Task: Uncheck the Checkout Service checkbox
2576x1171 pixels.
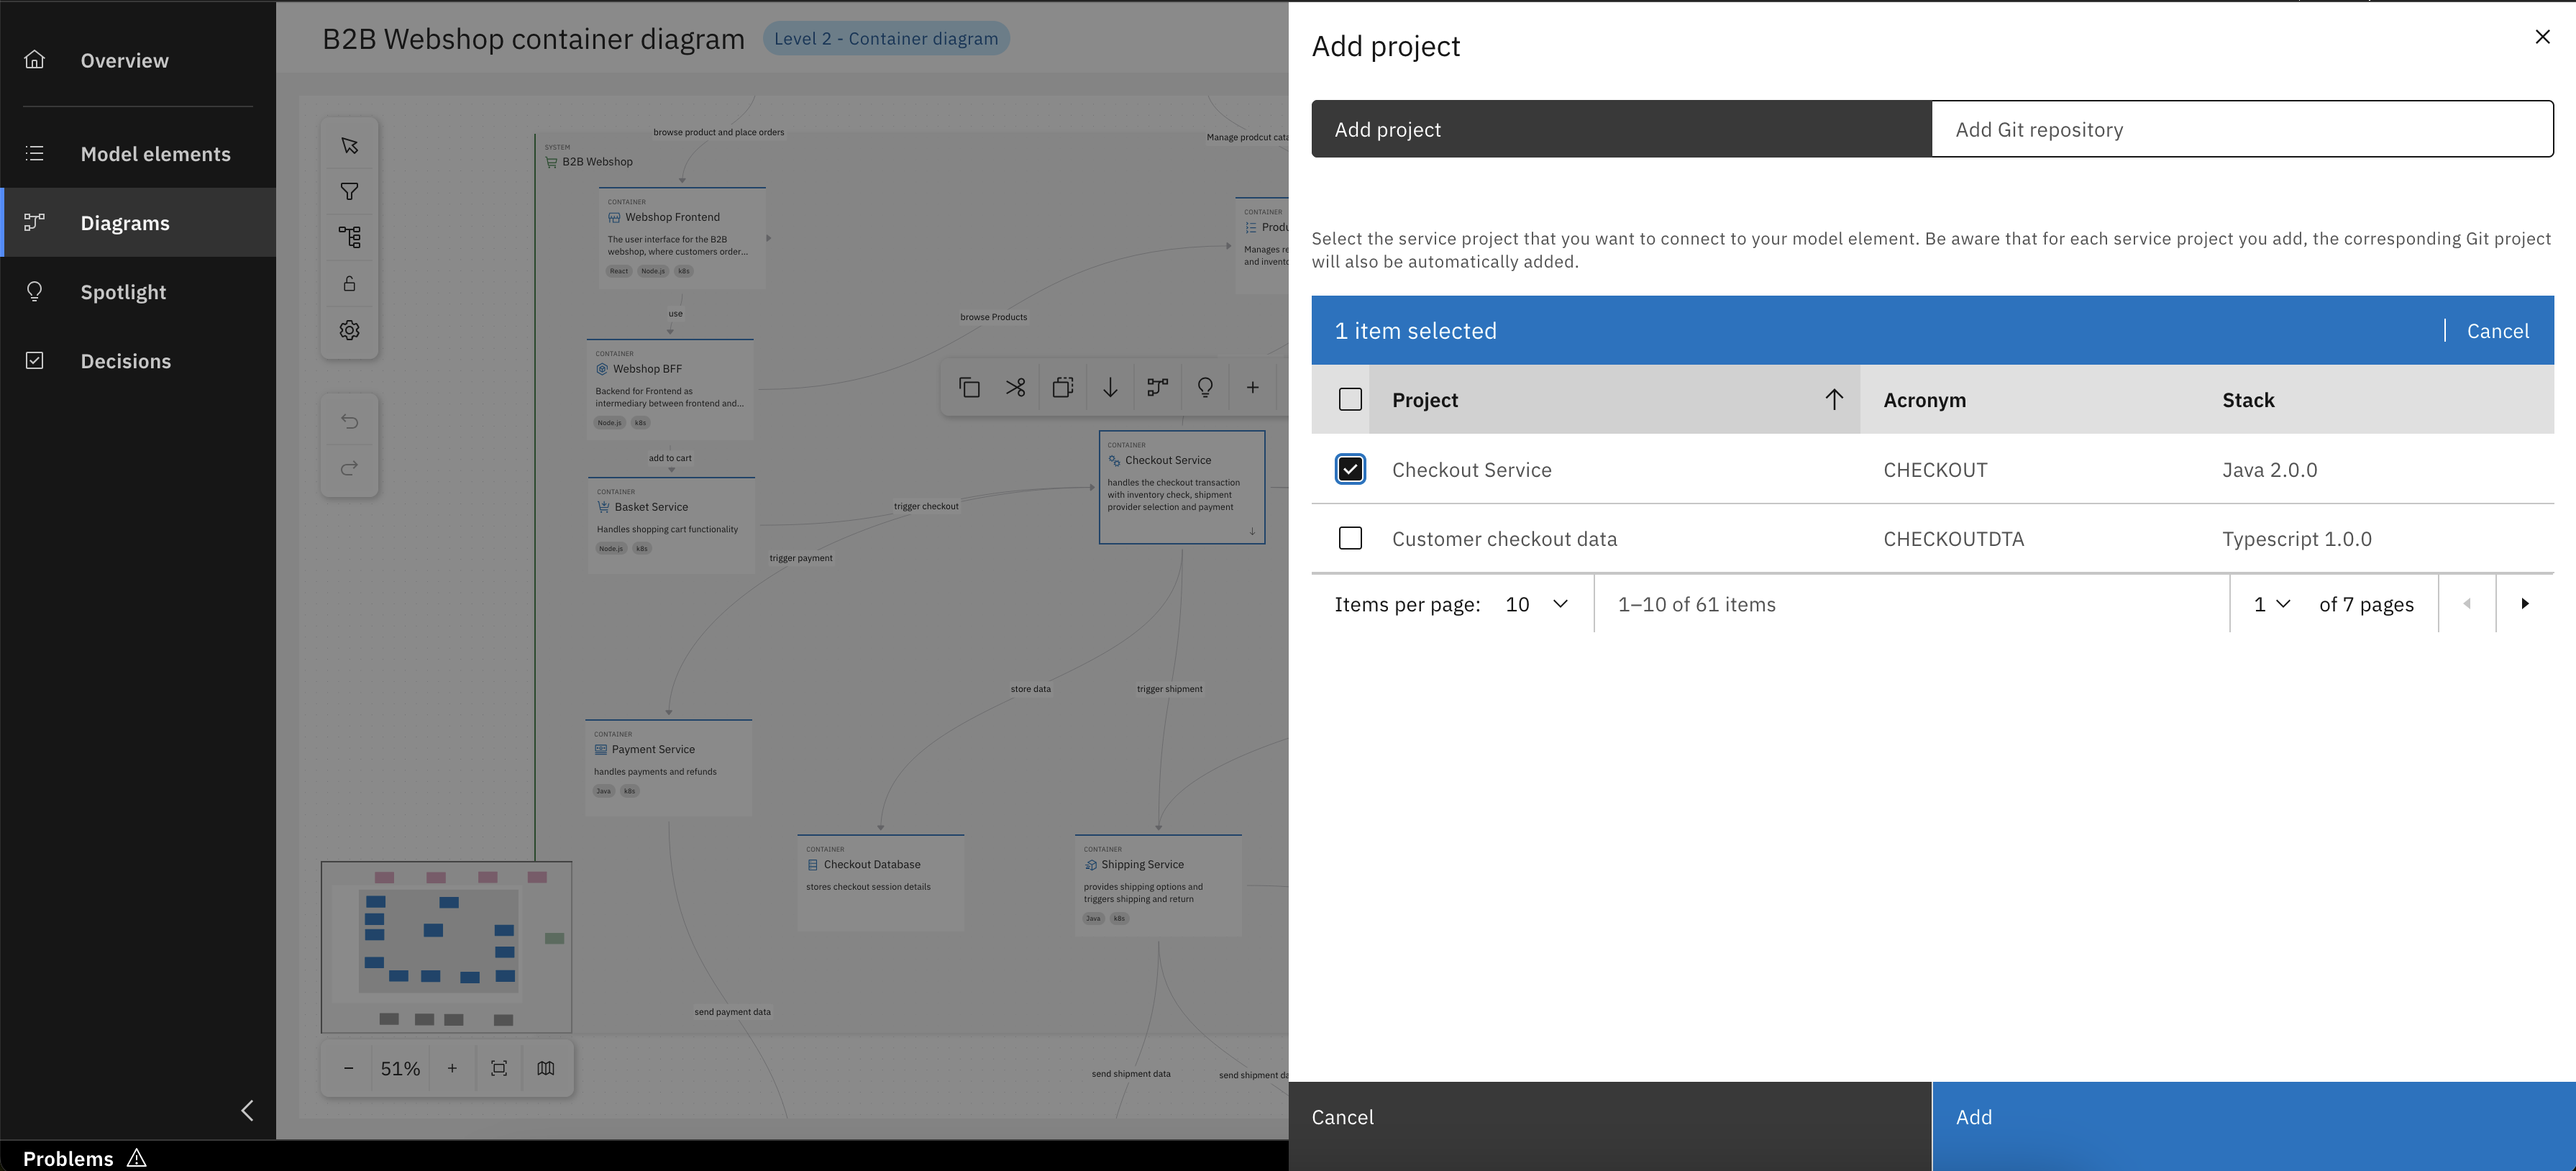Action: pos(1350,469)
